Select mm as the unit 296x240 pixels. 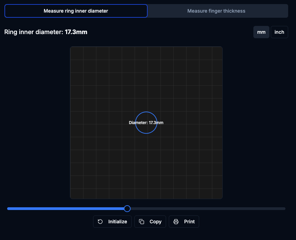tap(261, 32)
